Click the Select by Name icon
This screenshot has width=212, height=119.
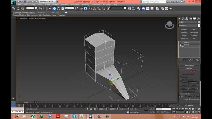pyautogui.click(x=40, y=8)
